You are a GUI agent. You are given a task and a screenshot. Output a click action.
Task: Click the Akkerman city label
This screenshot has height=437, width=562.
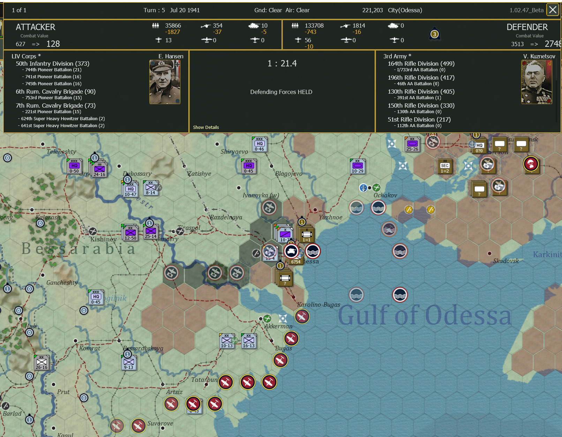click(278, 326)
